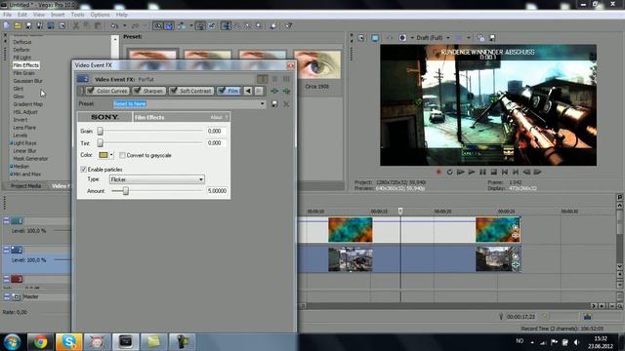Stop the video preview playback
Screen dimensions: 625x351
pos(494,172)
